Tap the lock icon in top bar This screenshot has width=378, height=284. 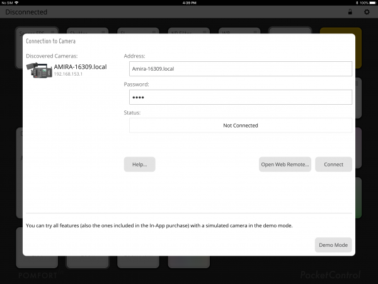(350, 12)
